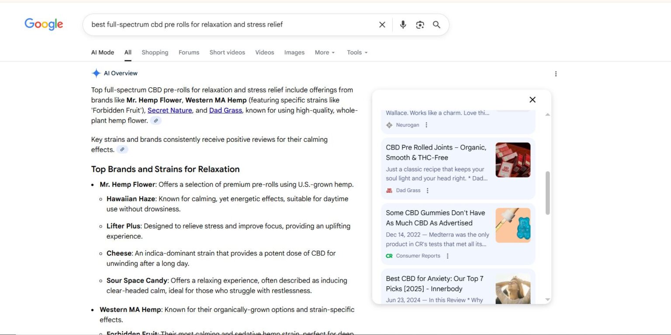Open the Secret Nature link
Viewport: 671px width, 335px height.
(169, 110)
